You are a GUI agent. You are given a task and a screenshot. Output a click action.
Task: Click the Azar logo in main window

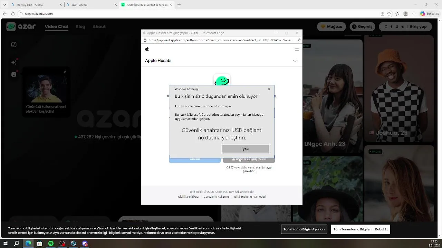click(21, 27)
